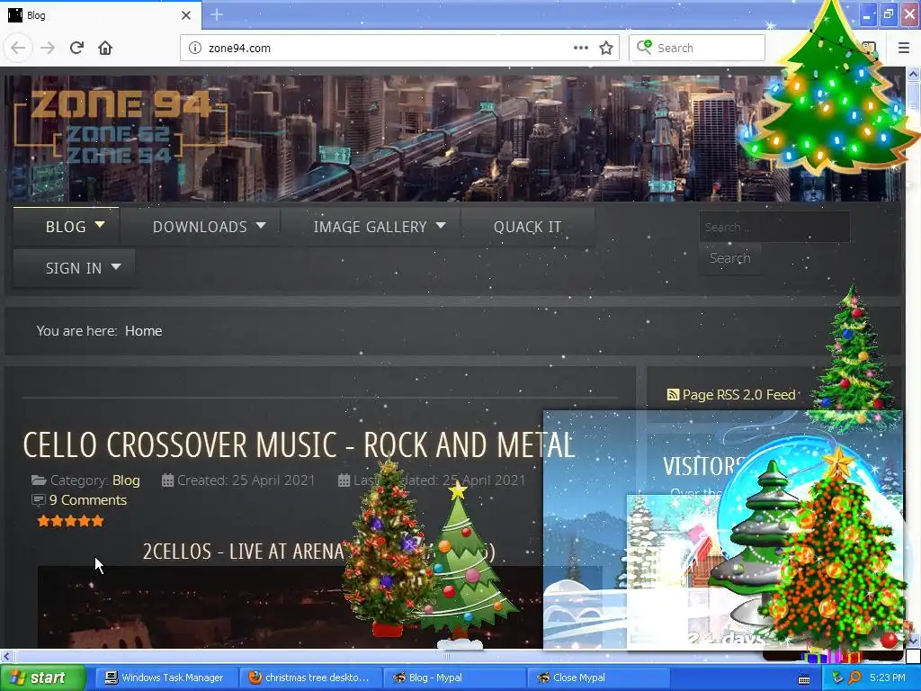
Task: Bookmark this page with the star
Action: coord(606,49)
